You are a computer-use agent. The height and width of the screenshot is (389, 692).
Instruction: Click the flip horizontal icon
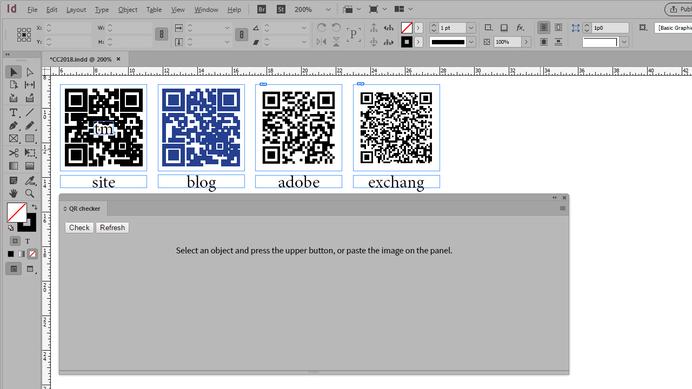point(322,42)
